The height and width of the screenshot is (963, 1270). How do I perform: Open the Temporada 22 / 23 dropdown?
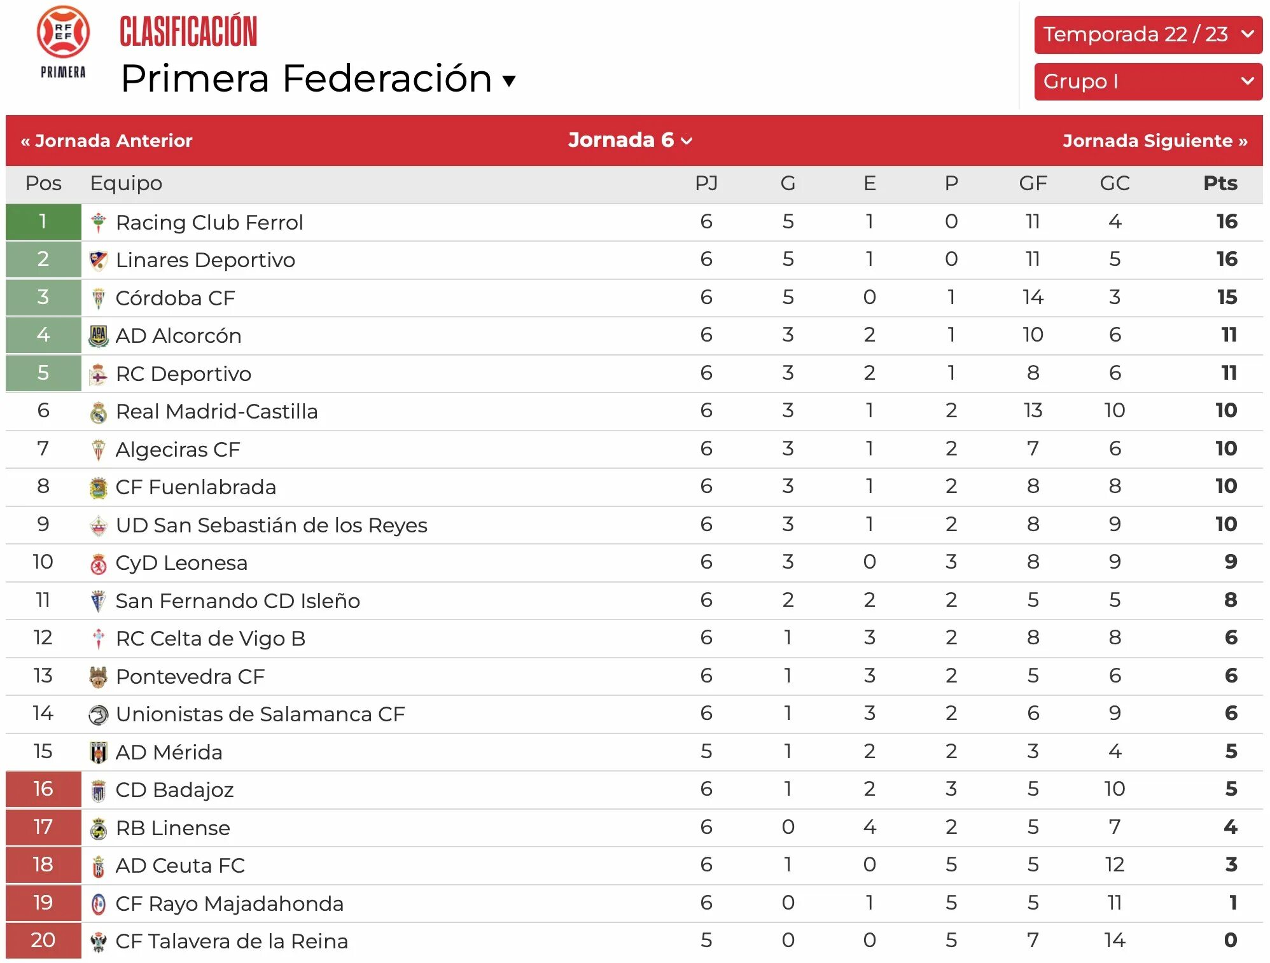(1148, 34)
